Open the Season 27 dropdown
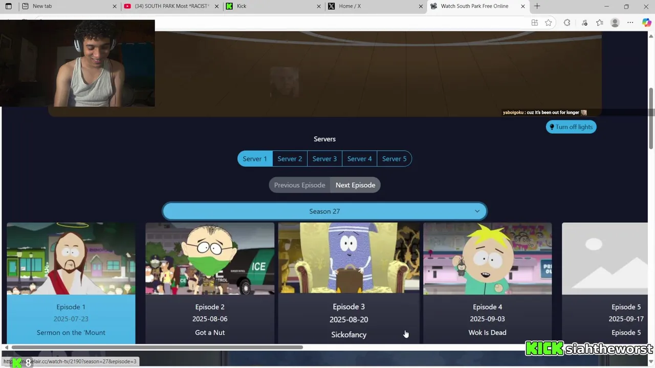This screenshot has width=655, height=368. point(324,211)
